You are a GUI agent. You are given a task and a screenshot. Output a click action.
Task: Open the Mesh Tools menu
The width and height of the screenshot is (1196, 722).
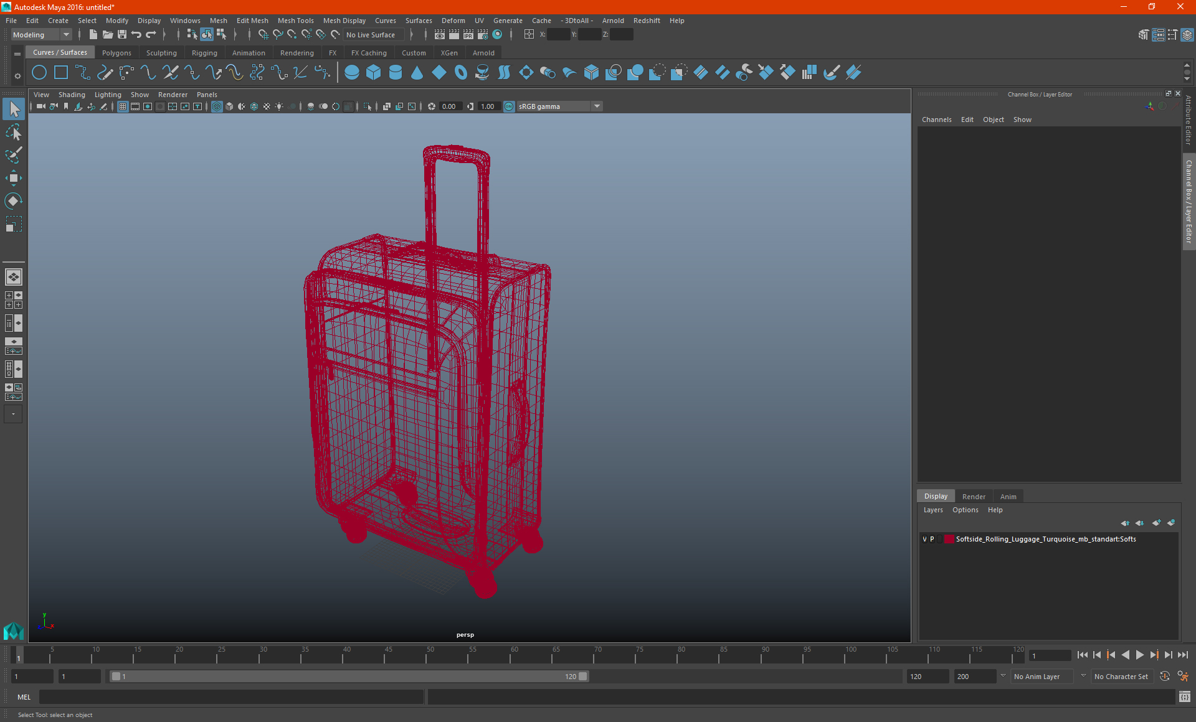295,21
